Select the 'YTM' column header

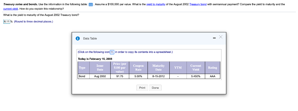[x=178, y=68]
